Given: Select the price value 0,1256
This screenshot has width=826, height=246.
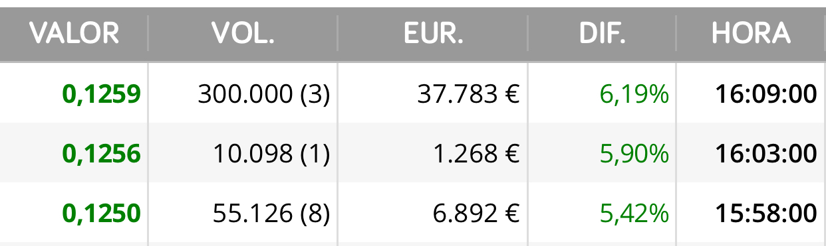Looking at the screenshot, I should pyautogui.click(x=102, y=154).
